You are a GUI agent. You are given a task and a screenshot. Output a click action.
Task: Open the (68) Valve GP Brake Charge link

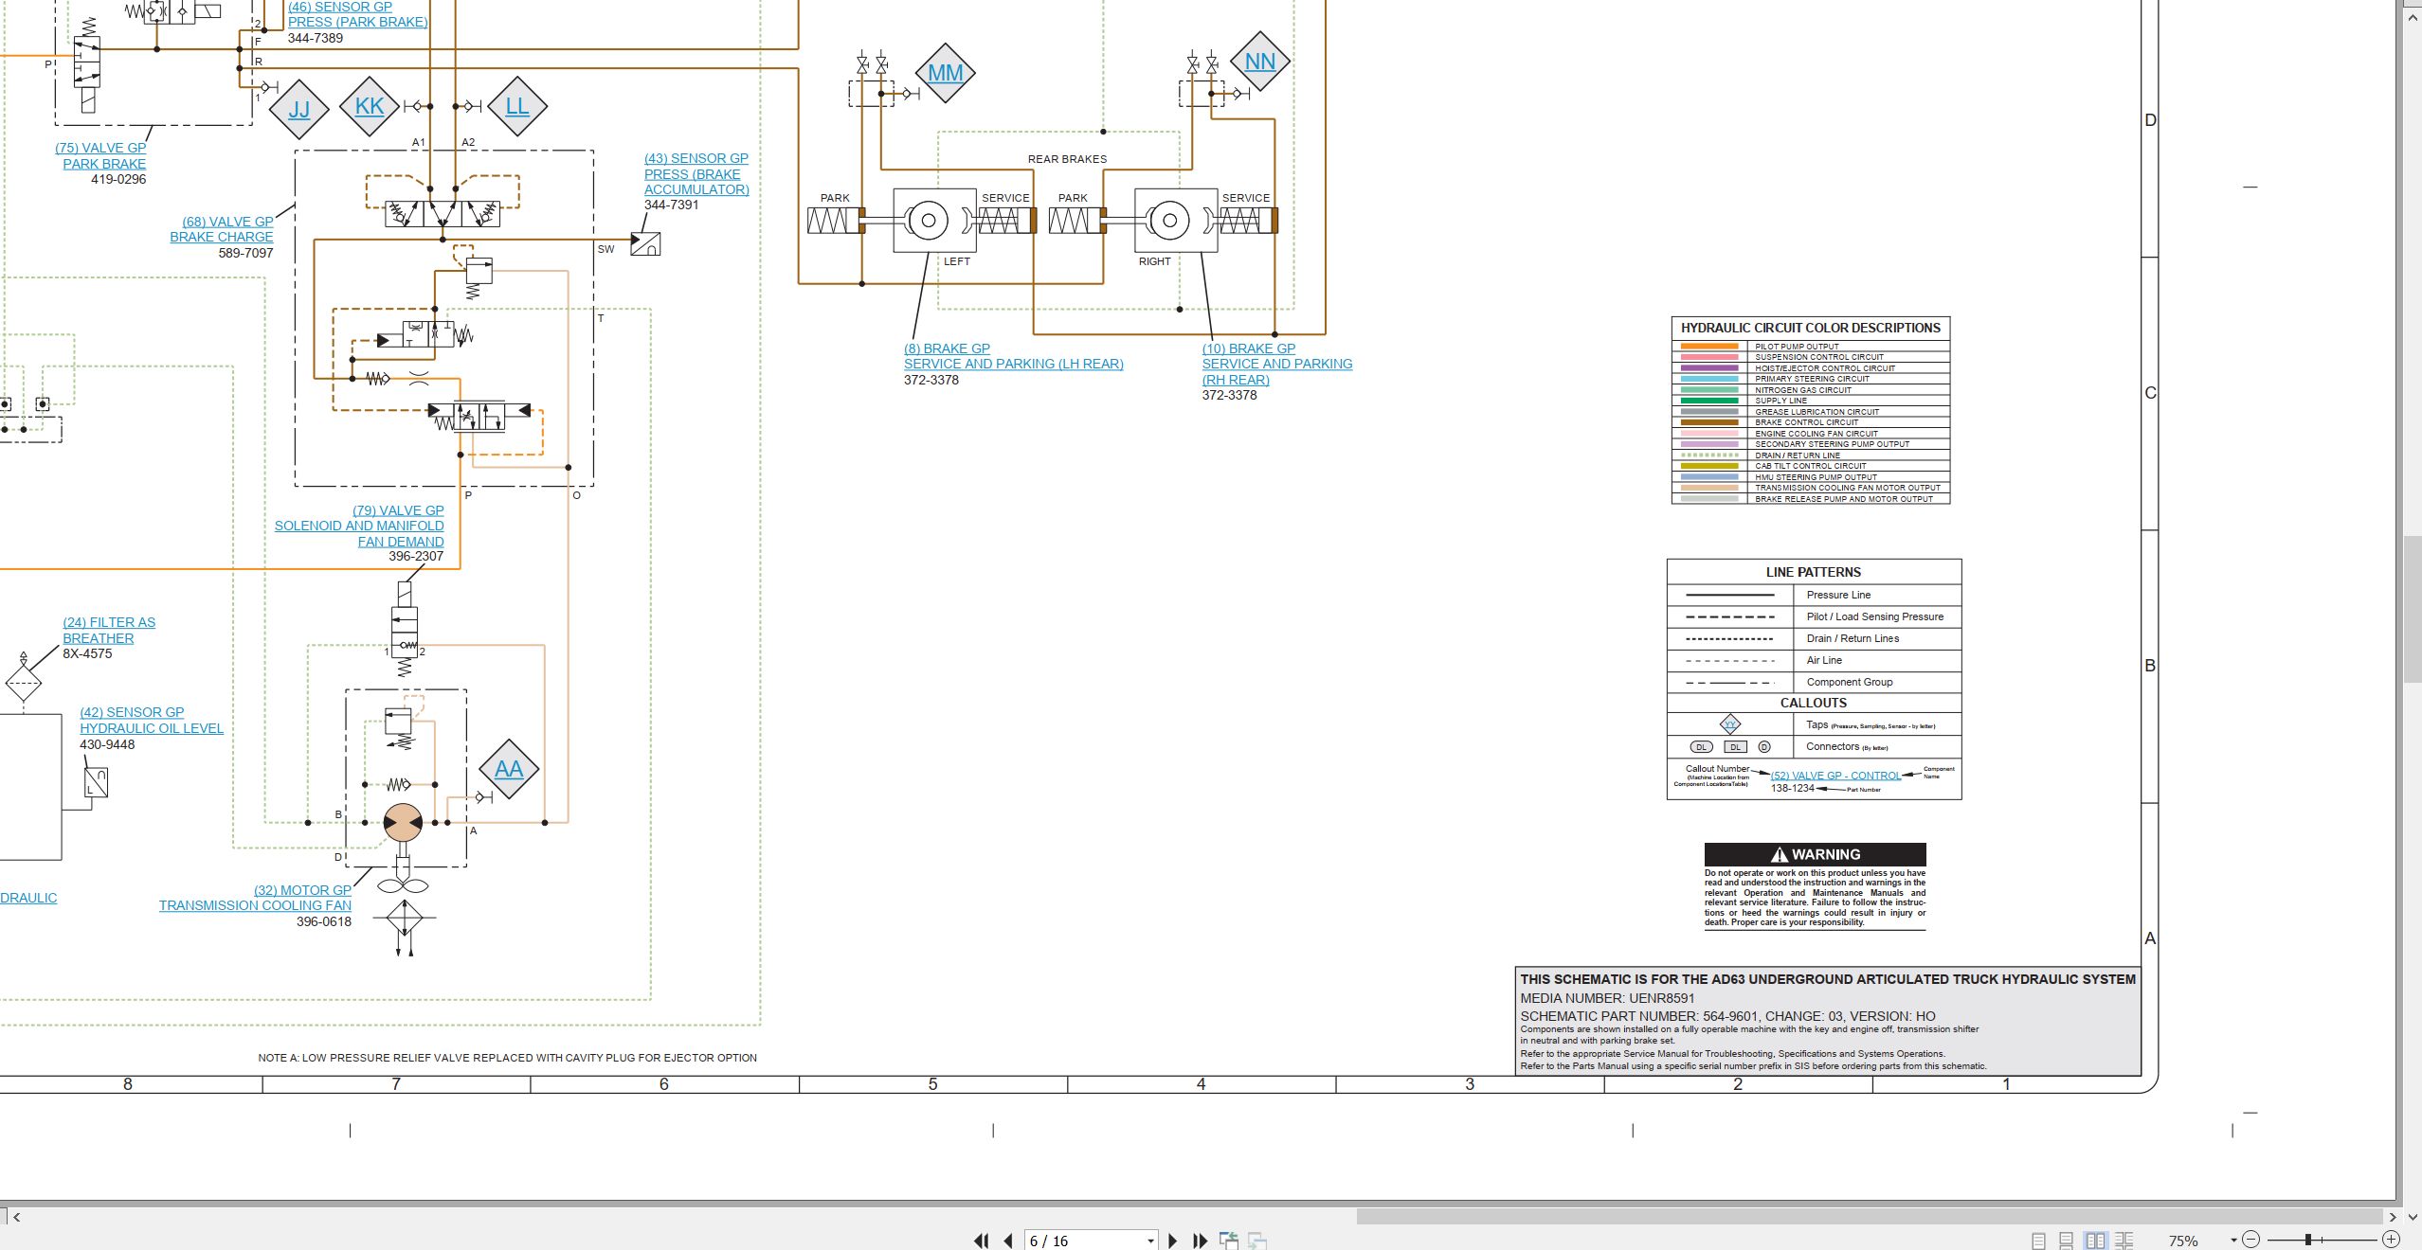[x=222, y=229]
